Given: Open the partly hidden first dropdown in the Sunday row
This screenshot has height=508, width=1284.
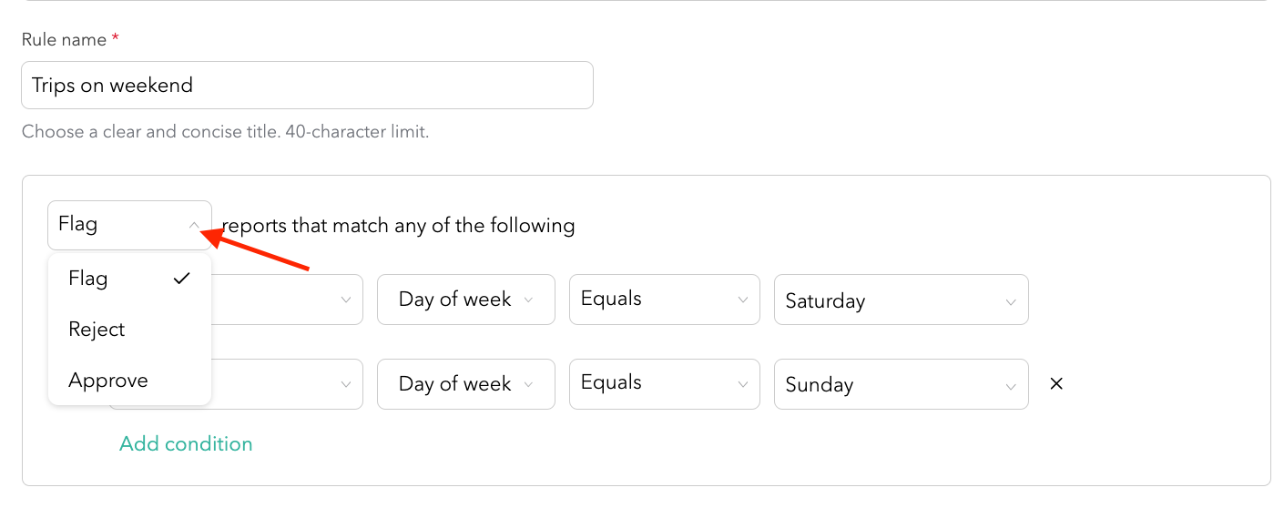Looking at the screenshot, I should pyautogui.click(x=288, y=384).
